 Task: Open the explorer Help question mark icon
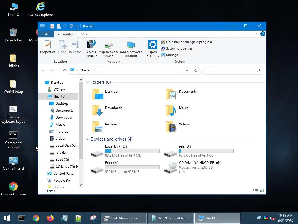point(263,34)
